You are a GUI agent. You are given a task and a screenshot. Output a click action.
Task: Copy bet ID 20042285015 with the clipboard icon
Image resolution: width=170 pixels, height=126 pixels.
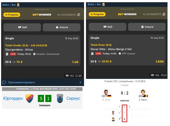(79, 15)
